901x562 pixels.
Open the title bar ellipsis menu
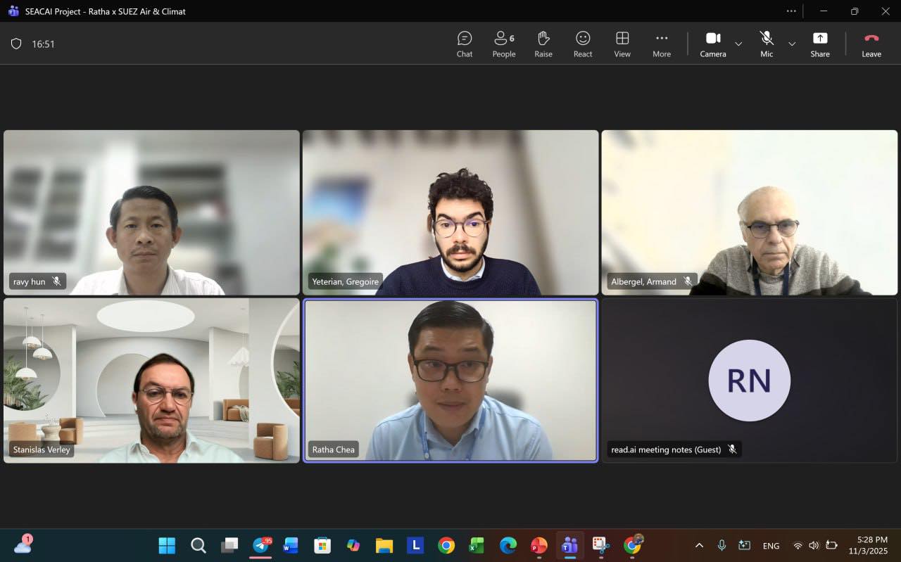tap(791, 11)
